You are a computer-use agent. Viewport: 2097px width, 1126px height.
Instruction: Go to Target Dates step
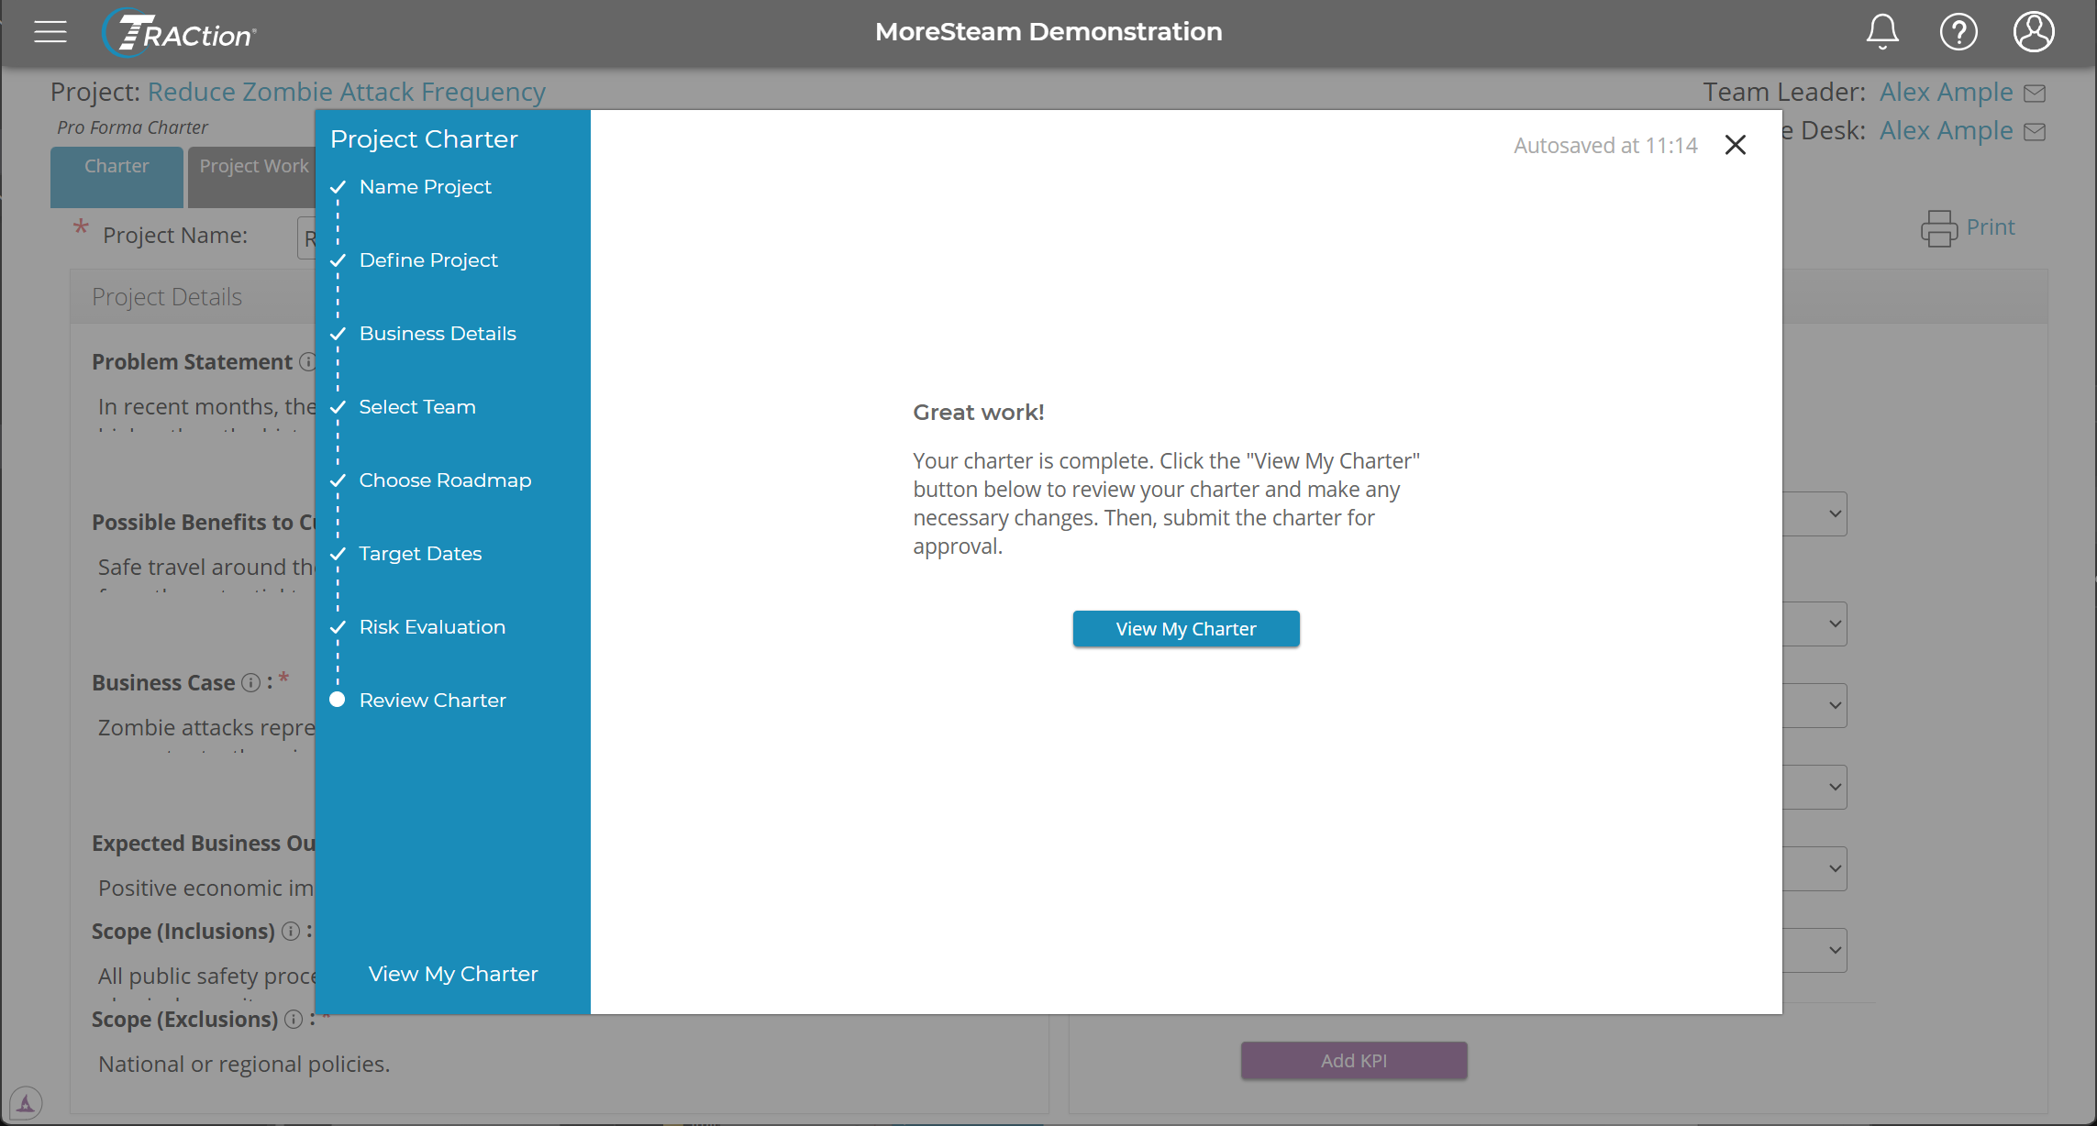(x=420, y=554)
